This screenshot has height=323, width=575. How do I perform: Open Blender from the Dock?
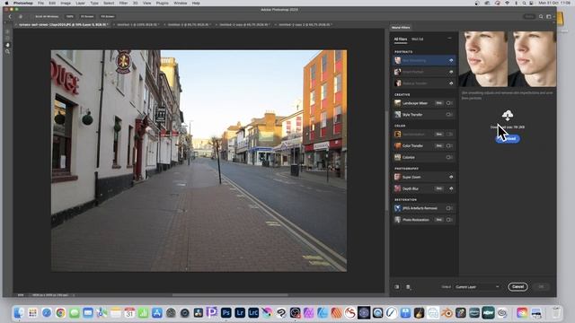[x=447, y=313]
